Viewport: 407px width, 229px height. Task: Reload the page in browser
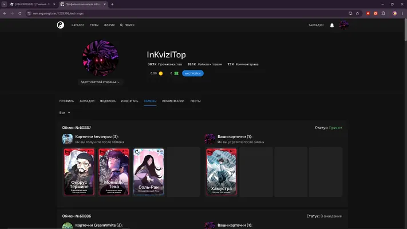click(x=19, y=13)
